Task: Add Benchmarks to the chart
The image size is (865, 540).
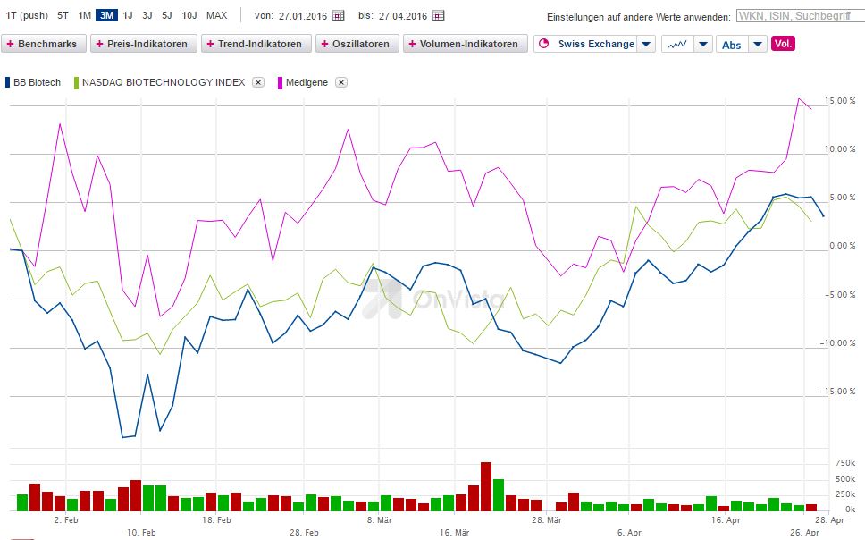Action: pos(45,43)
